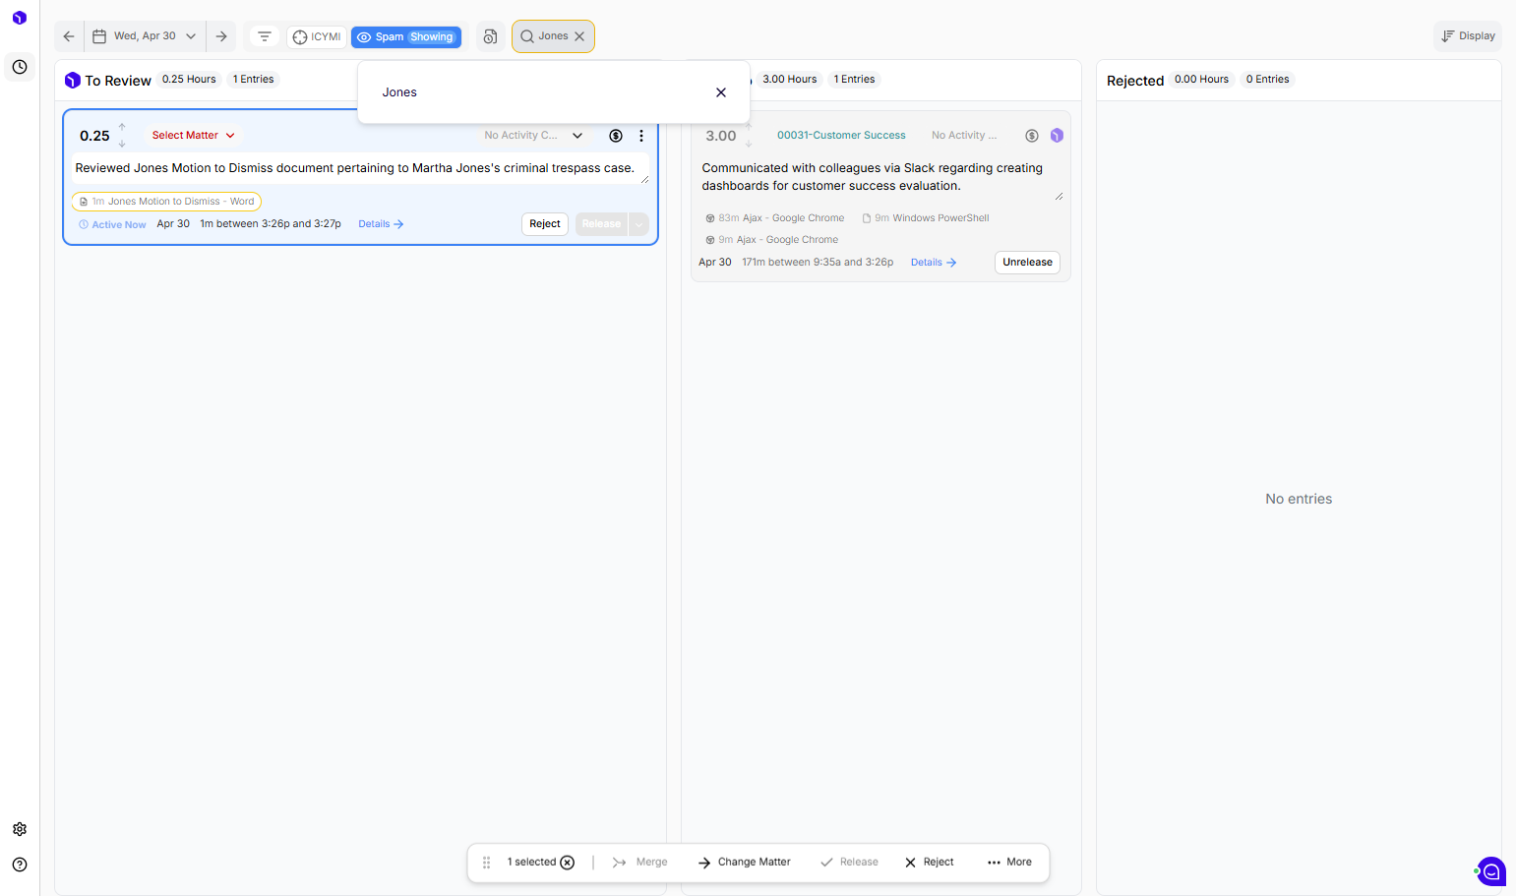Grab the action bar drag handle
Screen dimensions: 1516x896
pos(486,863)
